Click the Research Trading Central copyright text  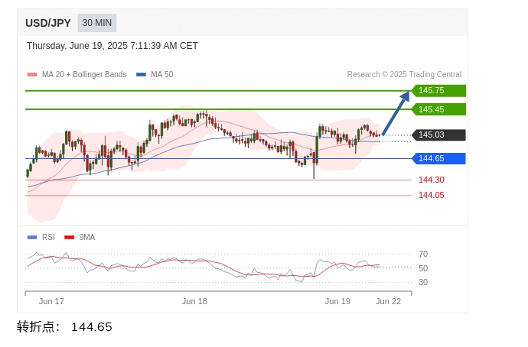(404, 74)
